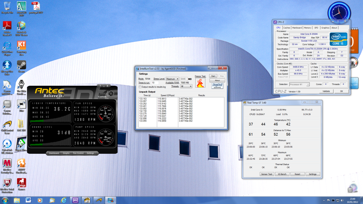Open Internet Explorer from the taskbar
The width and height of the screenshot is (363, 204).
[63, 200]
